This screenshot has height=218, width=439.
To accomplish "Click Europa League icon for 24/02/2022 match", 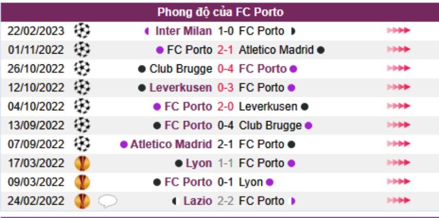I will (x=82, y=201).
